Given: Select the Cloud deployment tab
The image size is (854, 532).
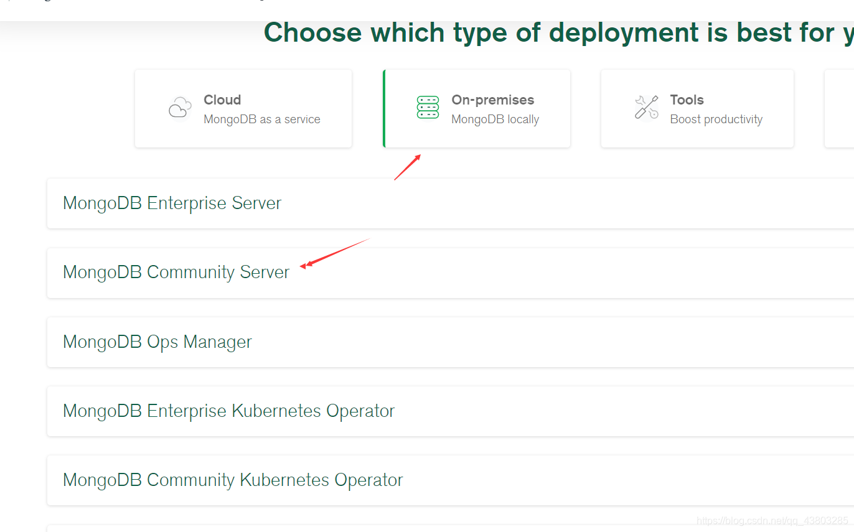Looking at the screenshot, I should pyautogui.click(x=243, y=108).
